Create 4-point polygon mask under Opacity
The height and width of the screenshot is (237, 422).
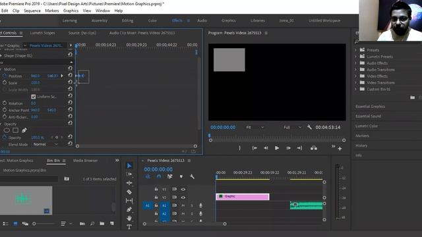(x=16, y=130)
